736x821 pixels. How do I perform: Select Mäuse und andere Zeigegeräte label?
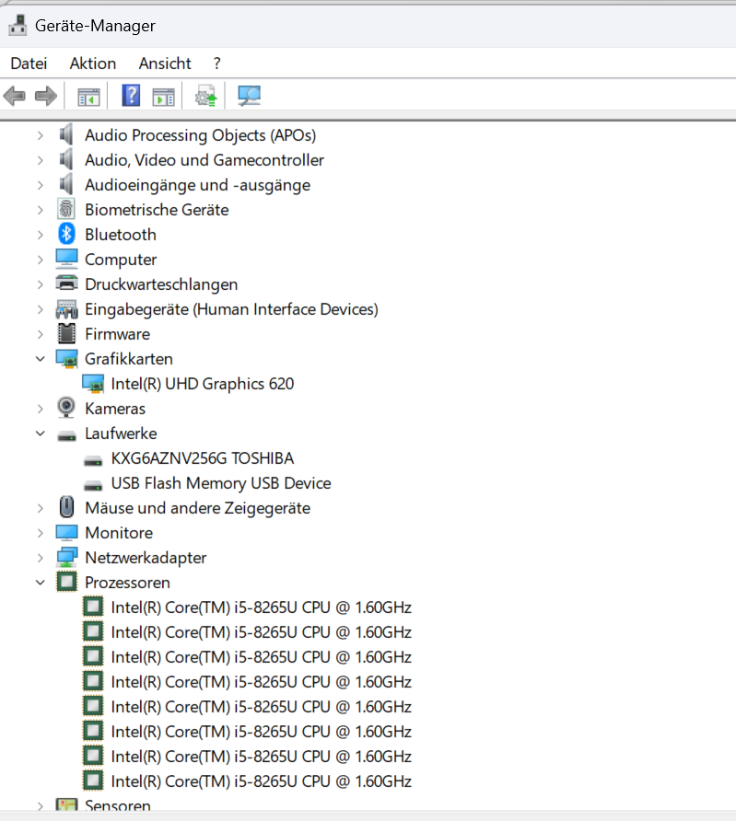click(x=197, y=508)
